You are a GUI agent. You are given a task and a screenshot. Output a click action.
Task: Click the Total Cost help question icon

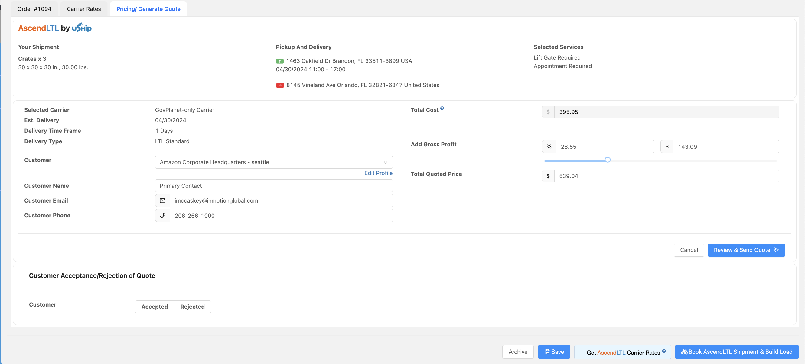(x=442, y=109)
